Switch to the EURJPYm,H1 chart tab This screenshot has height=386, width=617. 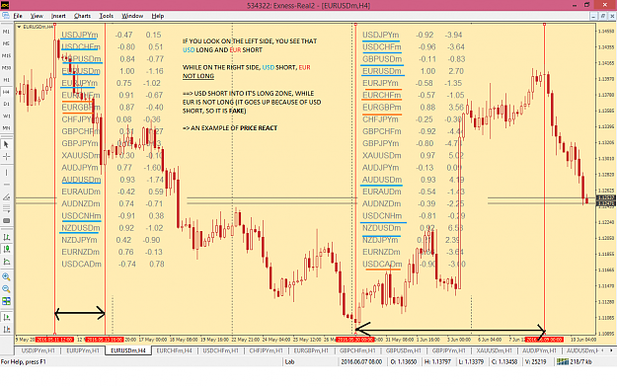83,350
